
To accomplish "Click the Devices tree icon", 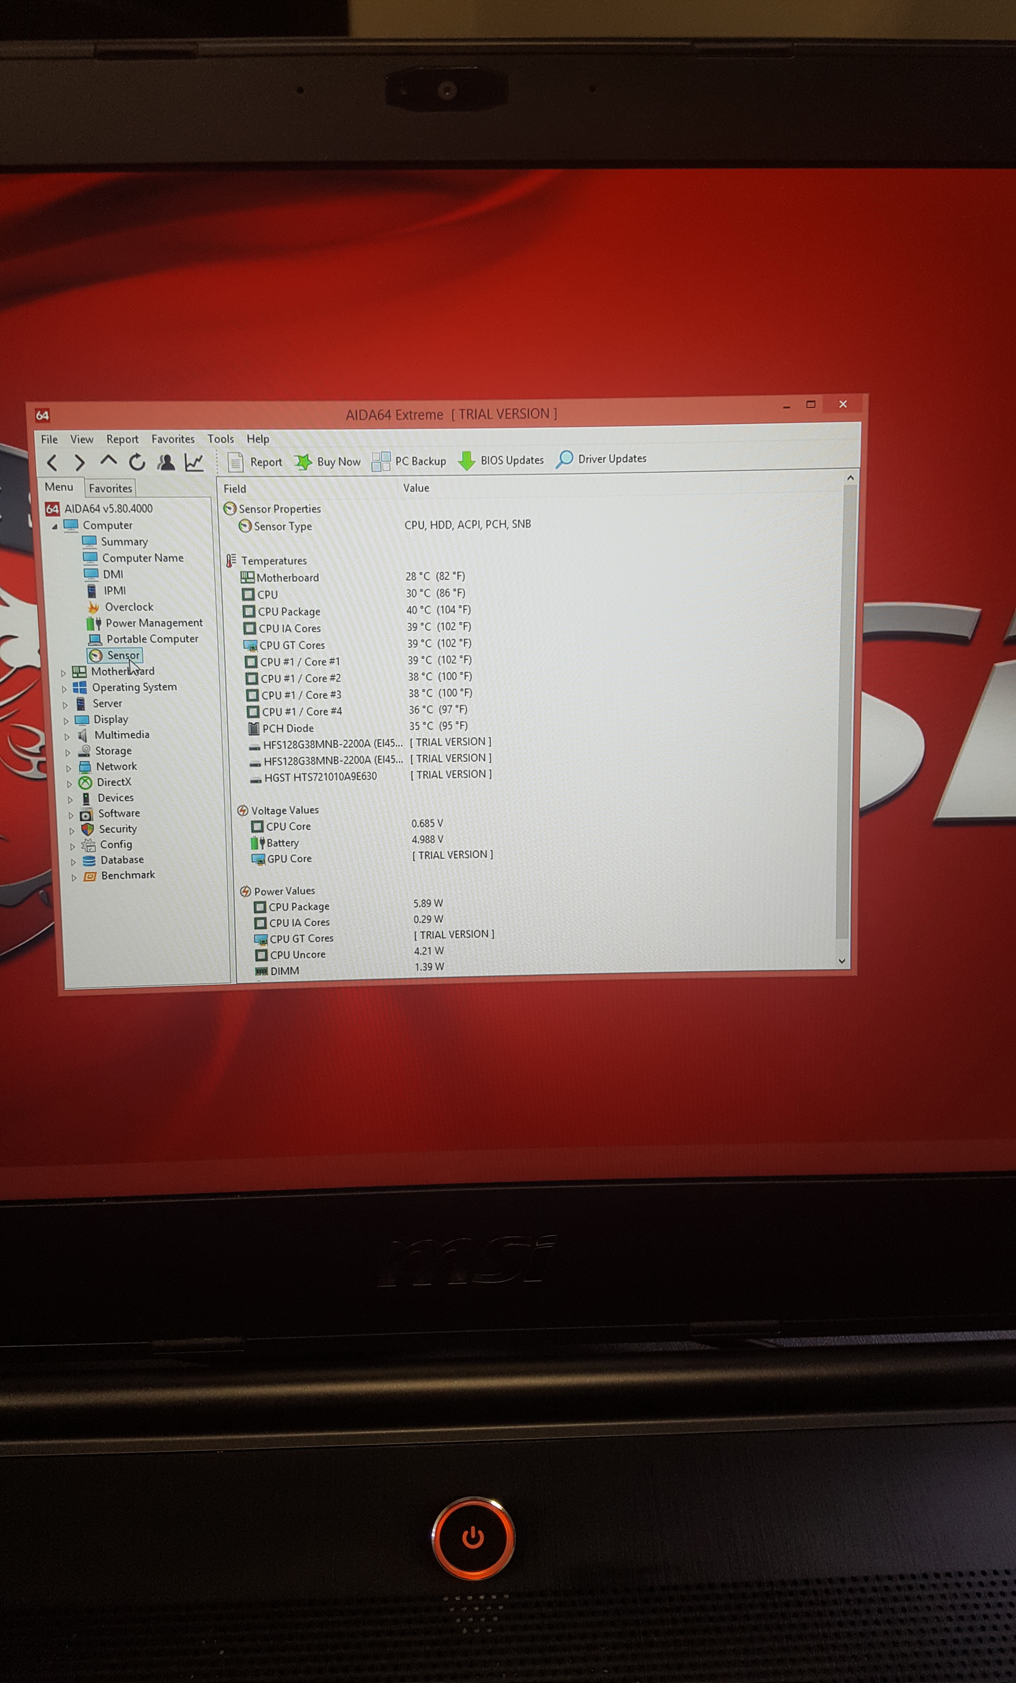I will pos(86,798).
